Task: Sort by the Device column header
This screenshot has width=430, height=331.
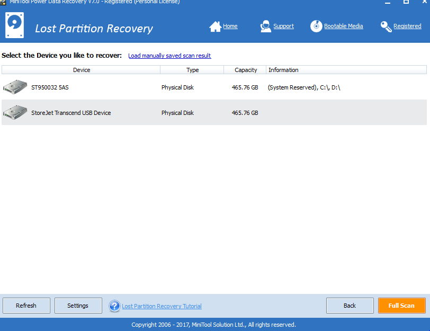Action: tap(81, 70)
